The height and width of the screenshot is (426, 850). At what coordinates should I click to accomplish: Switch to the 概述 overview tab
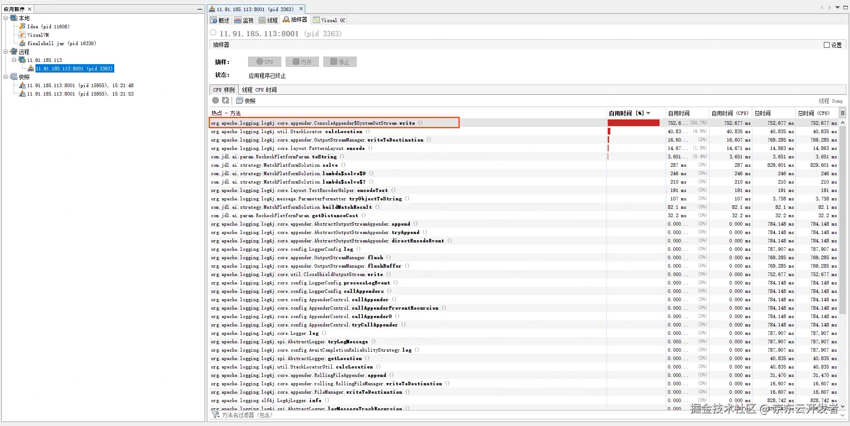coord(220,20)
